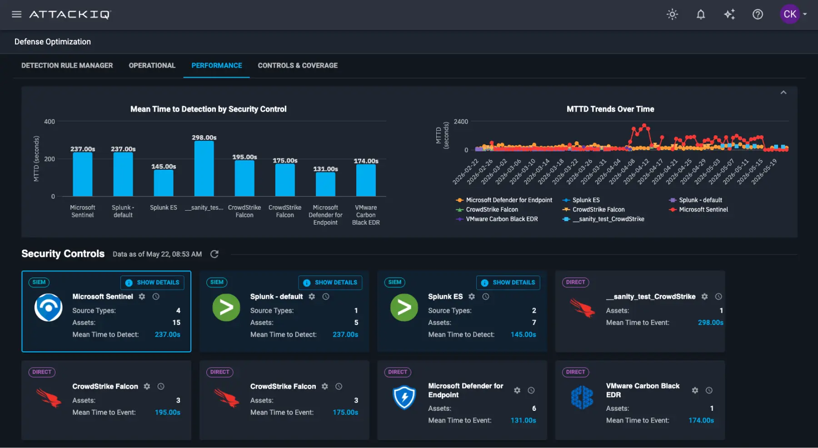Image resolution: width=818 pixels, height=448 pixels.
Task: Open the notifications bell
Action: 701,14
